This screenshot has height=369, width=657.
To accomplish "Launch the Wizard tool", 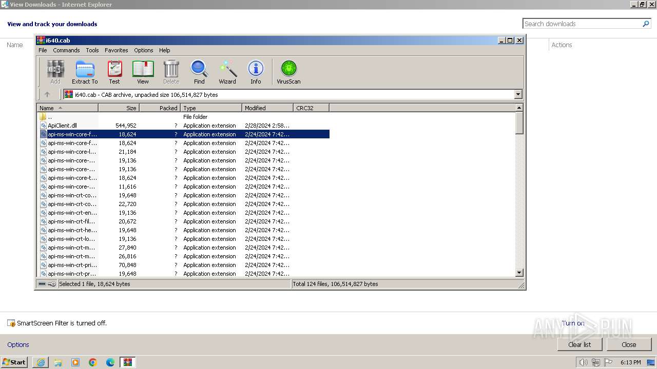I will click(x=227, y=72).
